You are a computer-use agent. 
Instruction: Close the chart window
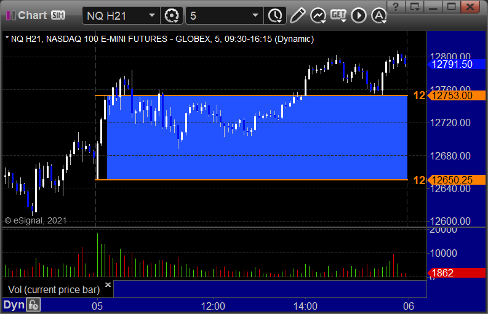click(470, 6)
